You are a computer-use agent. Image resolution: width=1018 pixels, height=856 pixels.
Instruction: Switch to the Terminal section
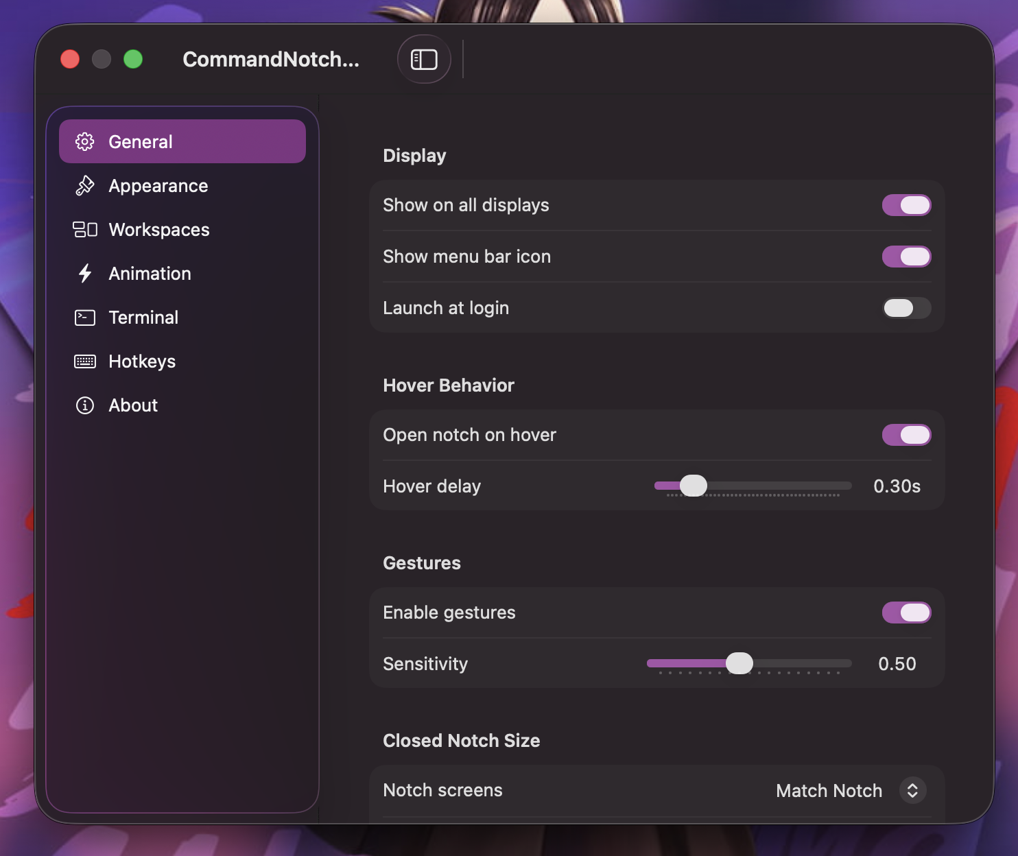[143, 317]
